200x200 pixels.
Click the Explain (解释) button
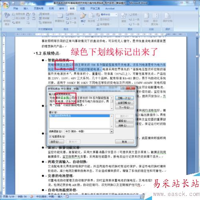point(124,121)
